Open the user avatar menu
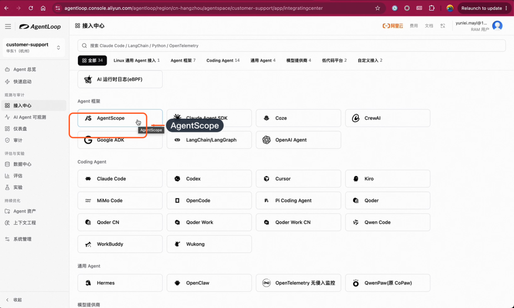The image size is (514, 308). pos(497,26)
